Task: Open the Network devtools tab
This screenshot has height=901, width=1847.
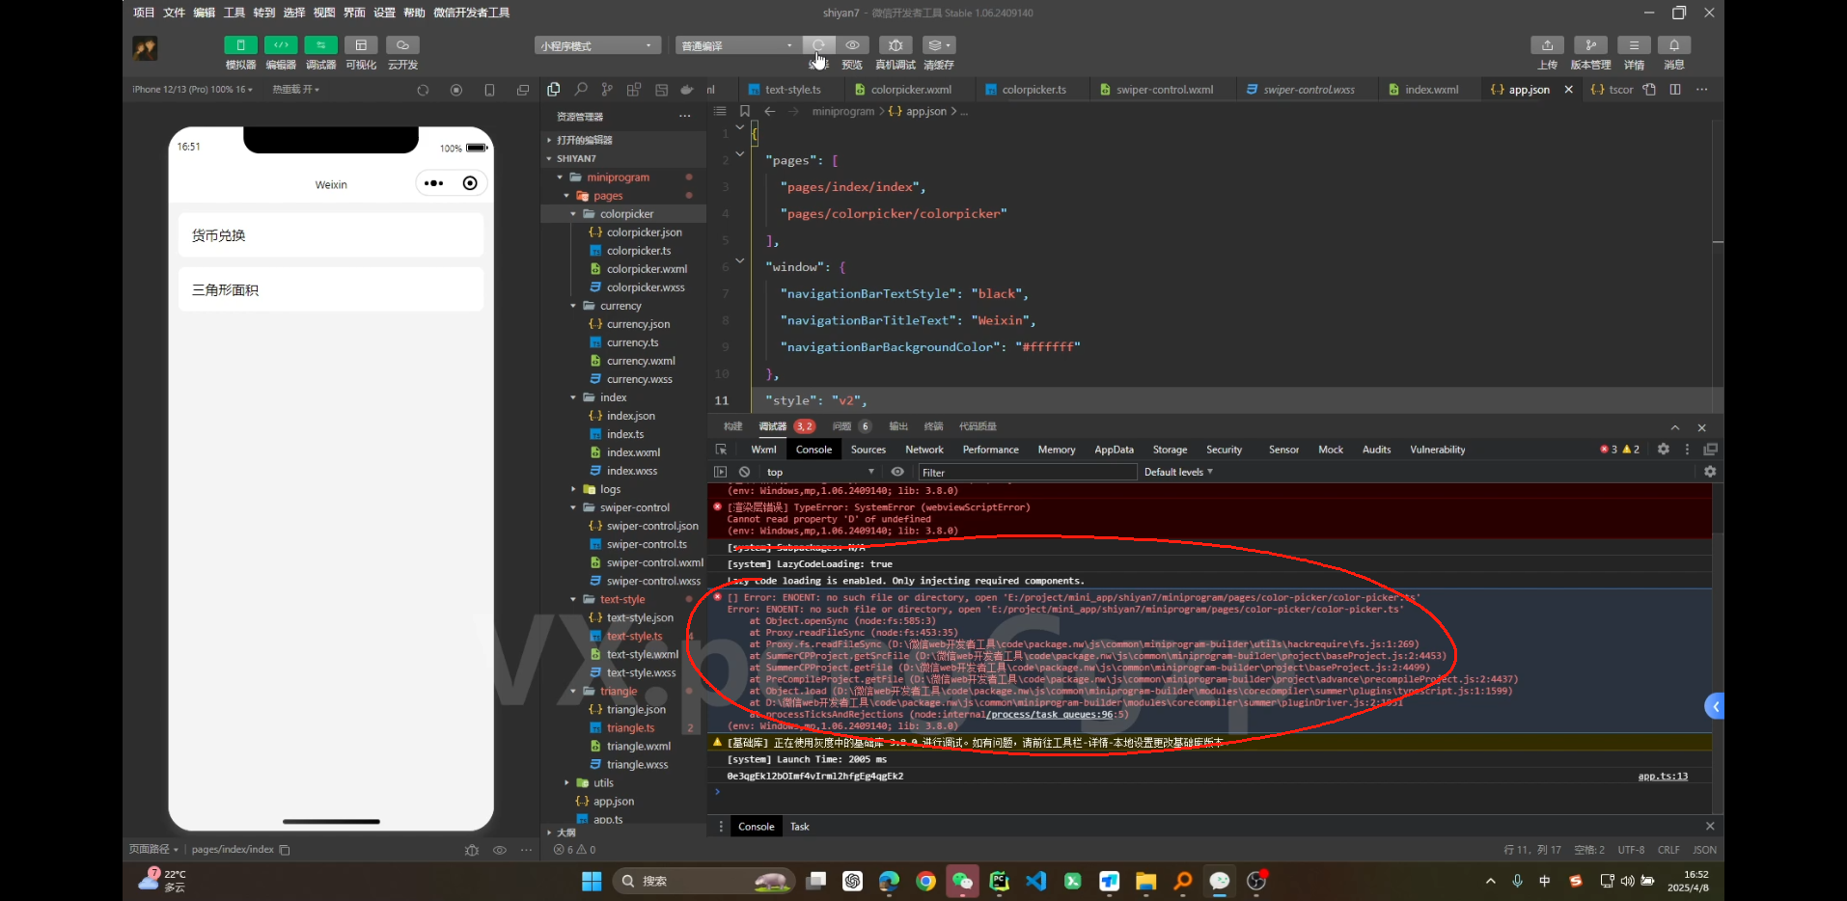Action: [x=924, y=450]
